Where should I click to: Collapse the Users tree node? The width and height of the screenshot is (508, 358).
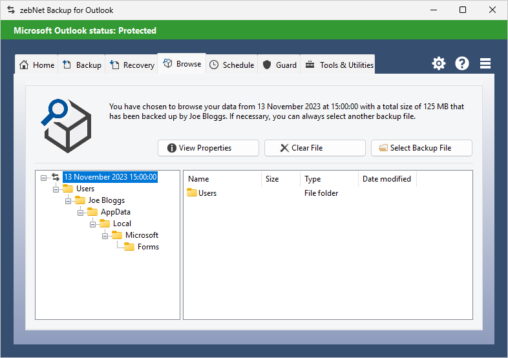pos(56,189)
